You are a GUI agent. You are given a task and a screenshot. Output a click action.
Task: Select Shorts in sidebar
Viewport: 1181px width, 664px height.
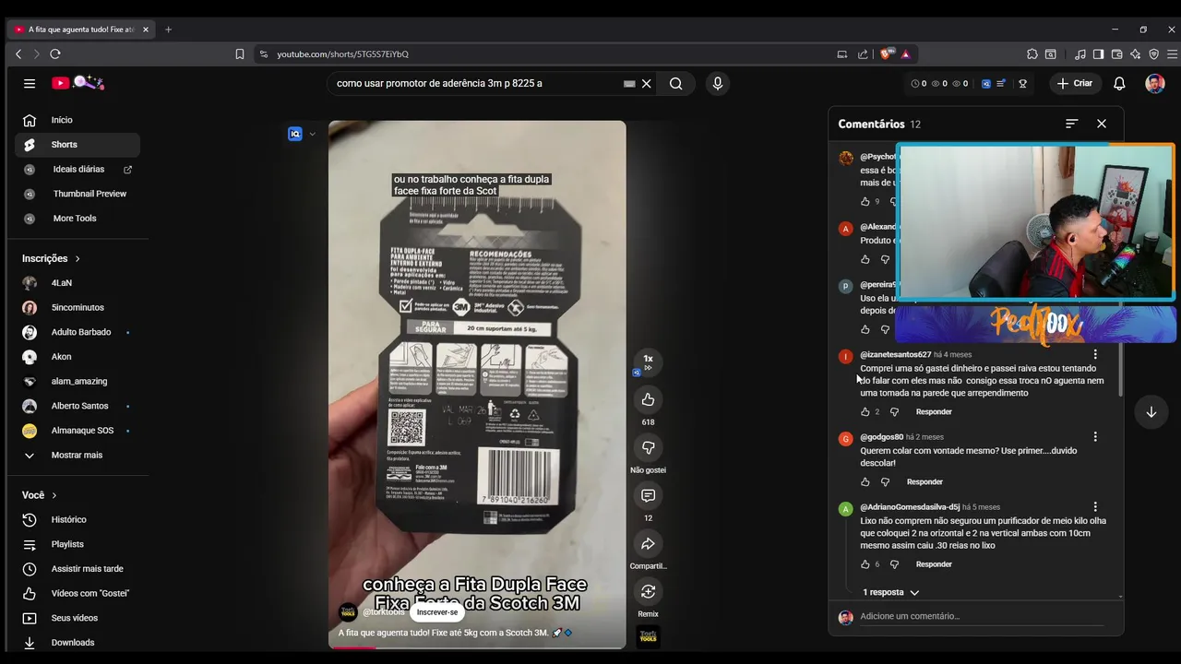78,145
